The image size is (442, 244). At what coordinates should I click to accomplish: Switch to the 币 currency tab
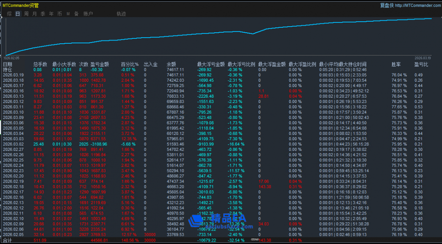[60, 14]
